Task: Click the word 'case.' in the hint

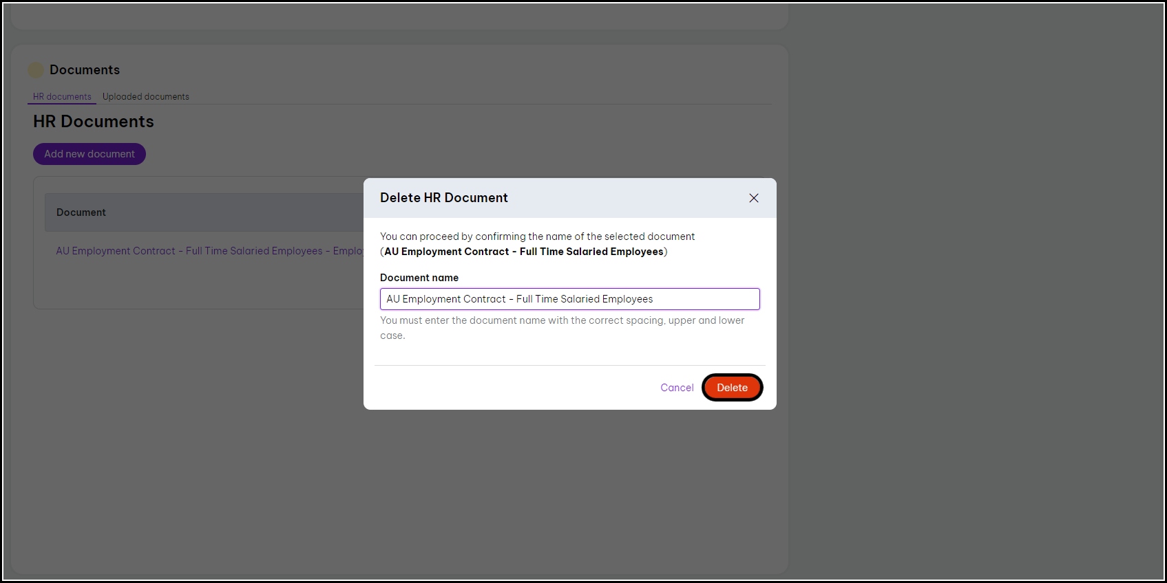Action: coord(392,335)
